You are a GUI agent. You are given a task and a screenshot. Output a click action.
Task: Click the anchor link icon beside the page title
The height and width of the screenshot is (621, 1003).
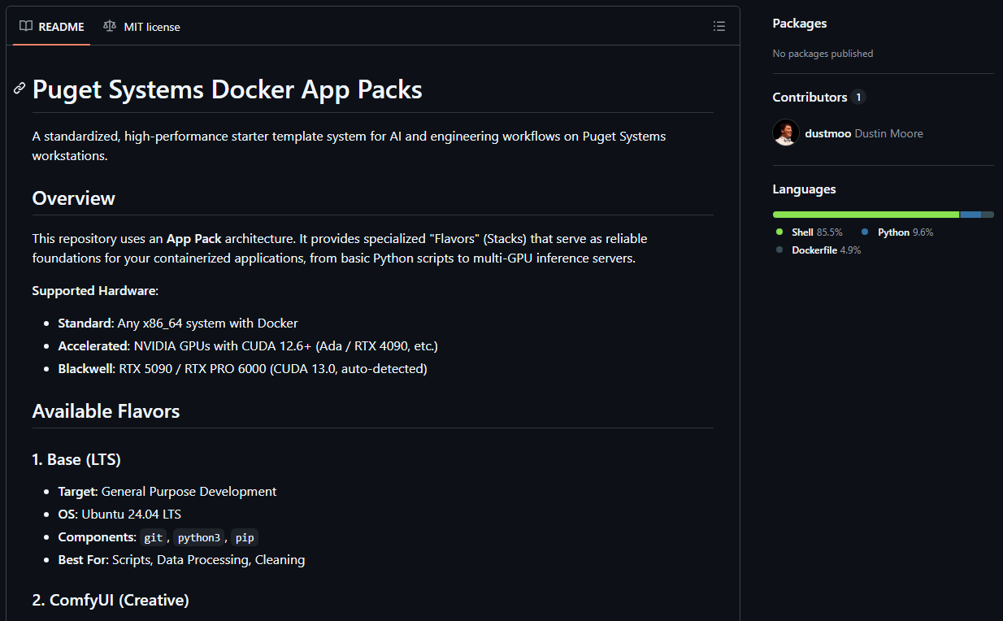18,89
